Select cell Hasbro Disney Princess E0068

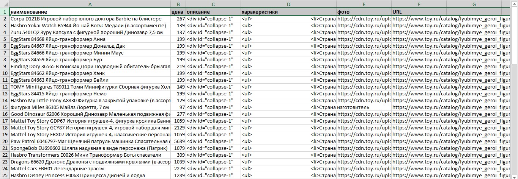pos(90,175)
